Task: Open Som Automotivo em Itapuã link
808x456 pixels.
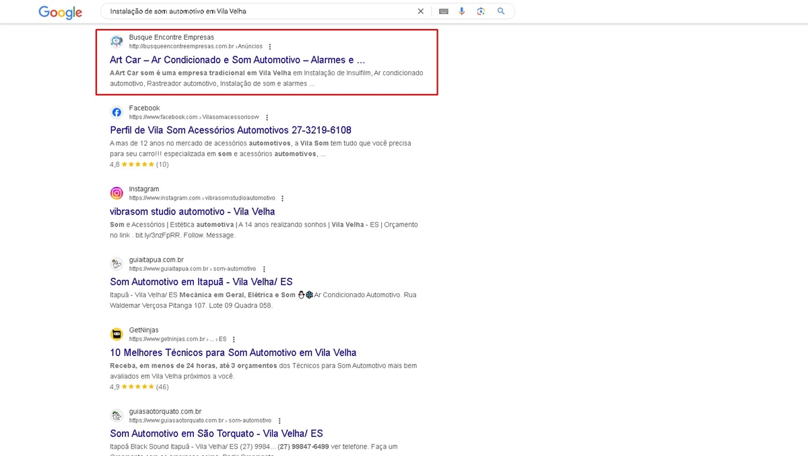Action: click(201, 282)
